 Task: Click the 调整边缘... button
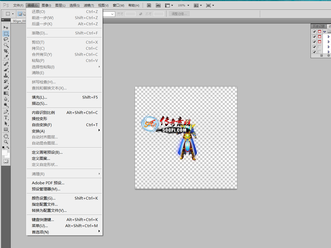pyautogui.click(x=179, y=14)
